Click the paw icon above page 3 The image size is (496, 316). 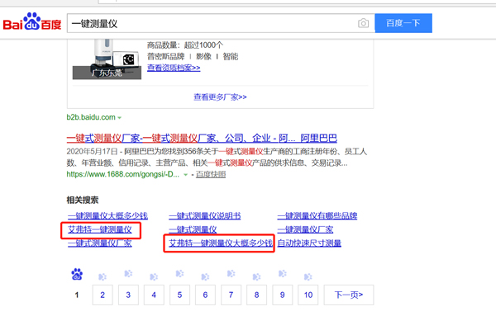[128, 273]
